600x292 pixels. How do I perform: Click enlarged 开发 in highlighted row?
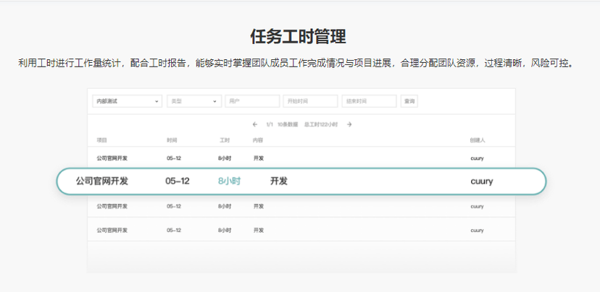[278, 181]
